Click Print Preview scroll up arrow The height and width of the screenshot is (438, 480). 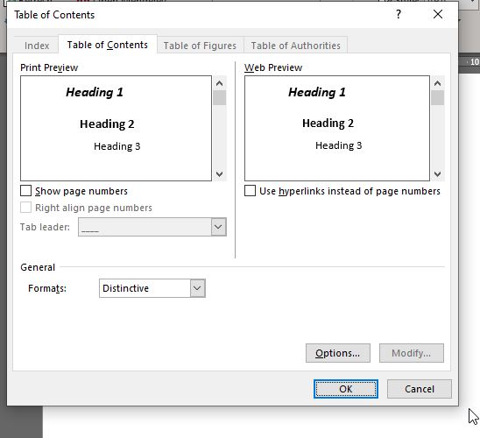click(219, 83)
